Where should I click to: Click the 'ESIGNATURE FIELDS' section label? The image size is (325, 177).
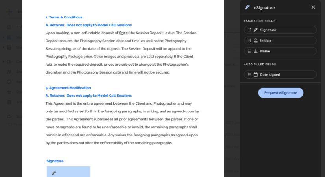click(260, 21)
